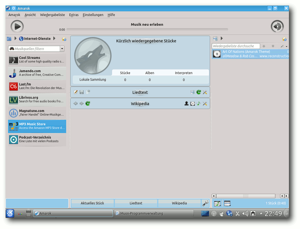Click the system tray volume icon

(245, 213)
